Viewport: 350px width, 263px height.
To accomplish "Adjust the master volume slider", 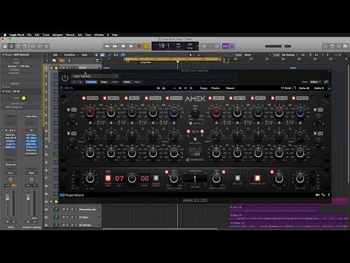I will click(278, 46).
